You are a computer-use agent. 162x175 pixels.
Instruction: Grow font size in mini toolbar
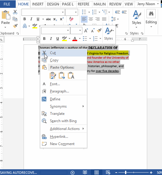tap(86, 31)
